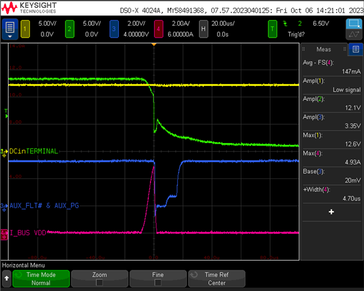
Task: Click the waveform cursor mode icon
Action: click(x=354, y=35)
